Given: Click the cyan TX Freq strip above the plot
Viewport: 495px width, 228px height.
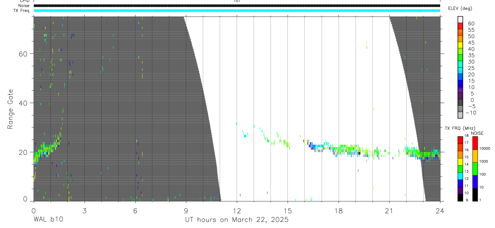Looking at the screenshot, I should tap(237, 10).
